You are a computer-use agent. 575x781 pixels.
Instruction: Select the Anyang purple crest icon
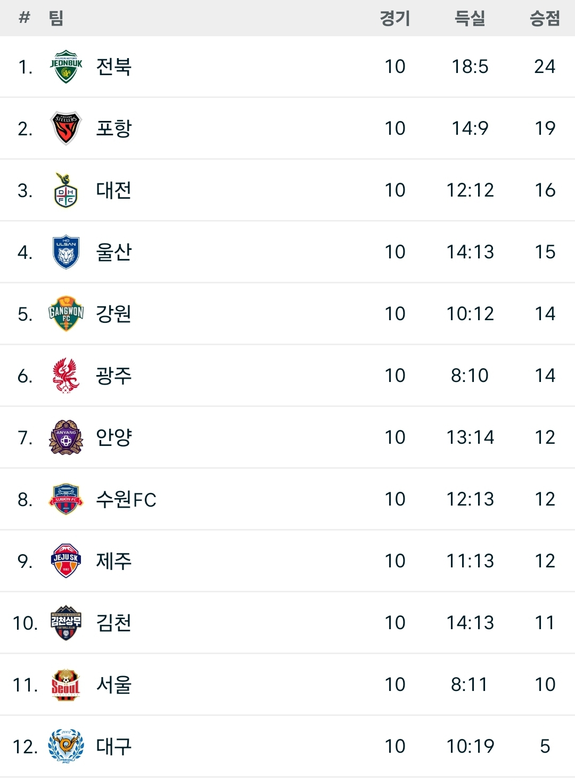tap(66, 437)
